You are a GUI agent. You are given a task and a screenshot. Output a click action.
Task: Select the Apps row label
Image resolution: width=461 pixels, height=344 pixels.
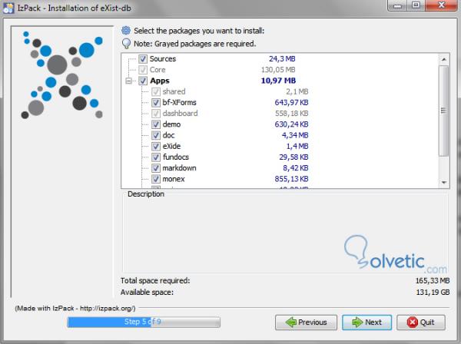click(x=160, y=81)
